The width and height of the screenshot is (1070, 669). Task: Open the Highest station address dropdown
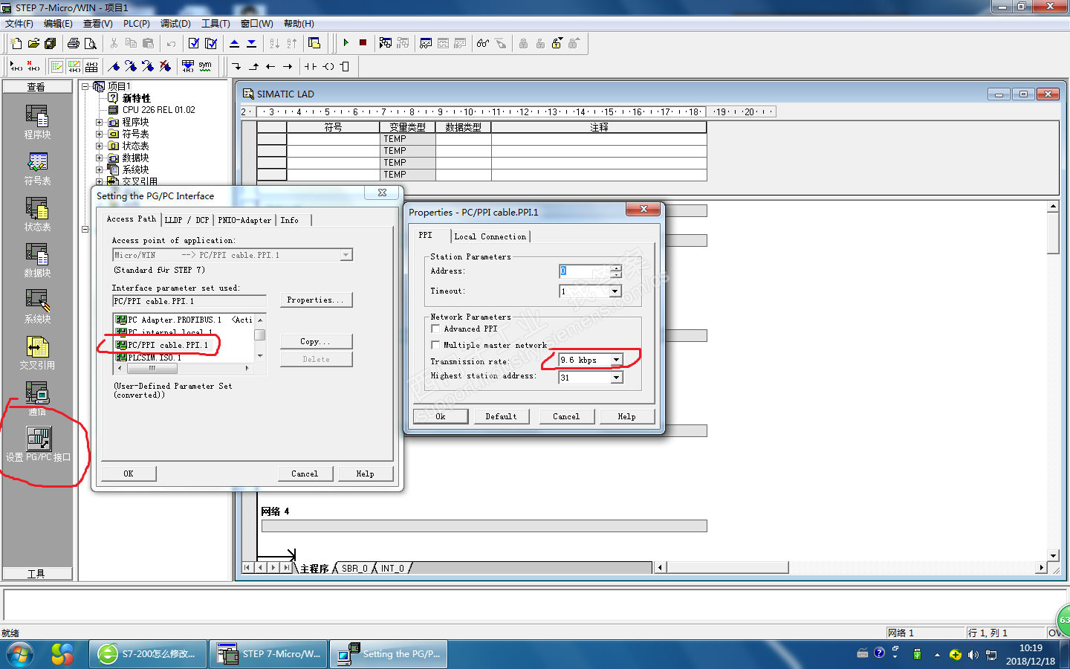coord(616,378)
